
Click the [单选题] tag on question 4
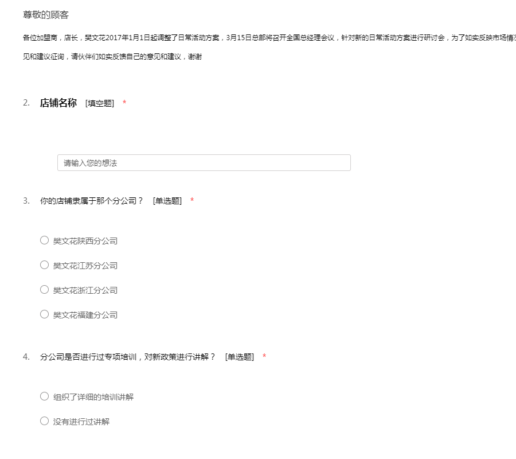pos(239,357)
